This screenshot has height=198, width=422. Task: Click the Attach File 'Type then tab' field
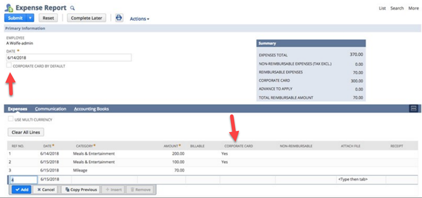tap(360, 180)
